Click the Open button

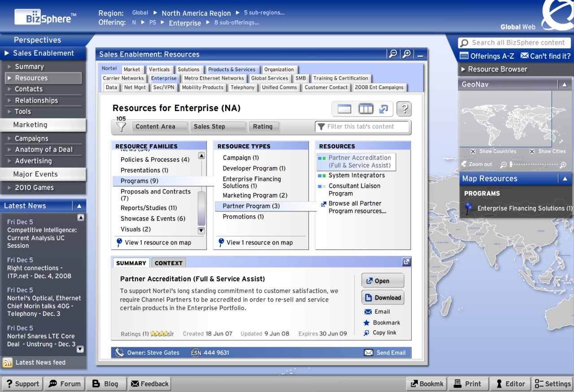pos(383,281)
